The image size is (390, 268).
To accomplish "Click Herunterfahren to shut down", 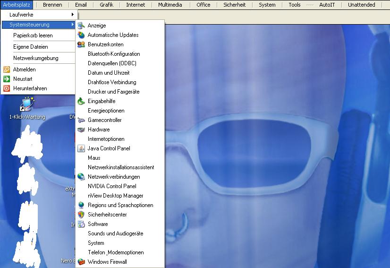I will tap(30, 88).
